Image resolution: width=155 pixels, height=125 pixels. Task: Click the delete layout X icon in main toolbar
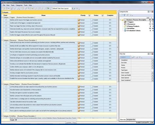point(77,9)
